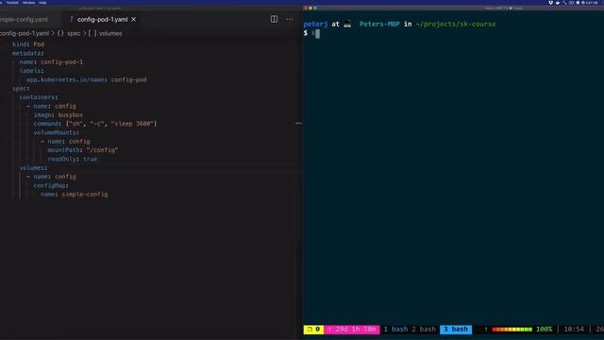Click the 'name: simple-config' line

click(x=75, y=195)
